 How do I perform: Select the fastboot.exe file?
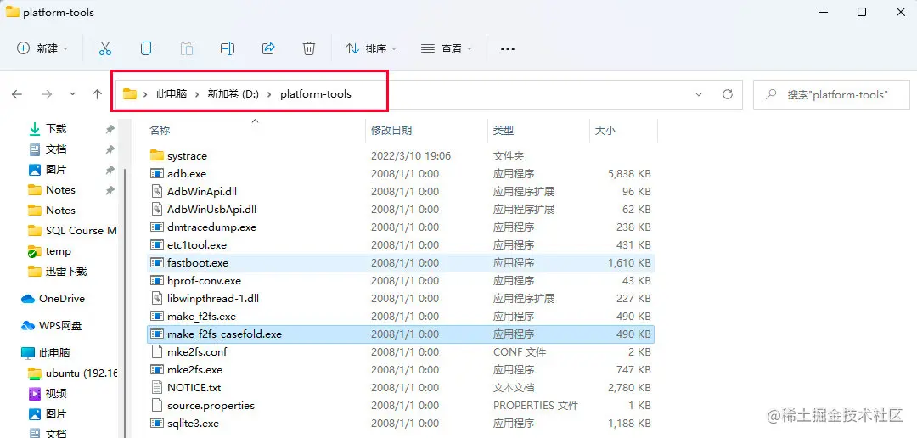pyautogui.click(x=401, y=262)
